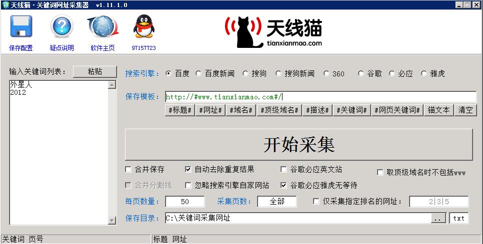Click the 页号 column header
This screenshot has width=483, height=244.
[x=35, y=239]
